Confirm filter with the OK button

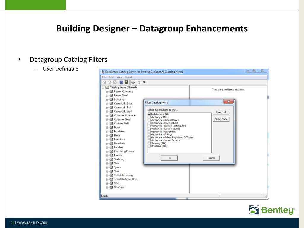(169, 158)
